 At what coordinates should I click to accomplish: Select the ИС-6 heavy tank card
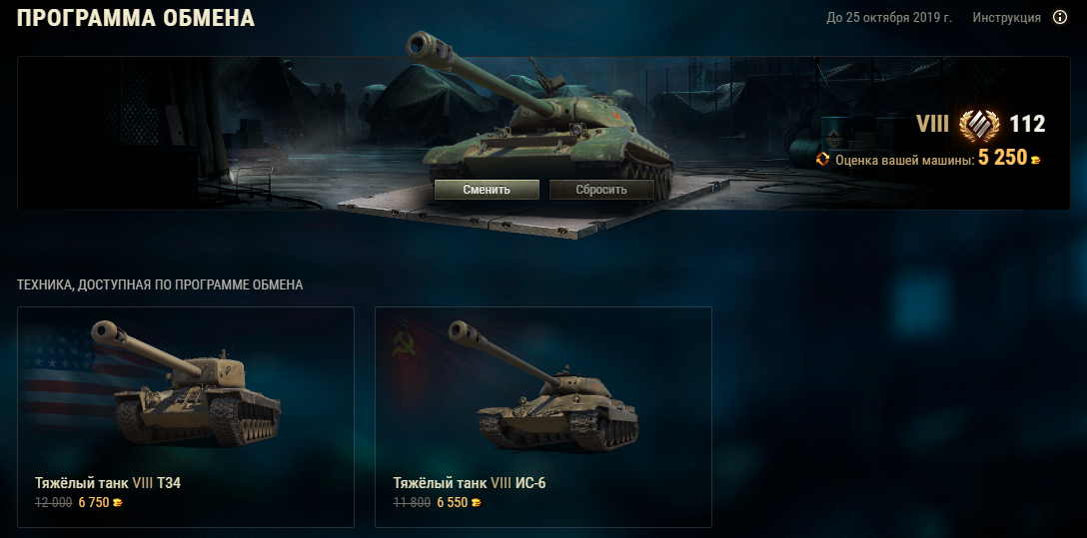(543, 417)
